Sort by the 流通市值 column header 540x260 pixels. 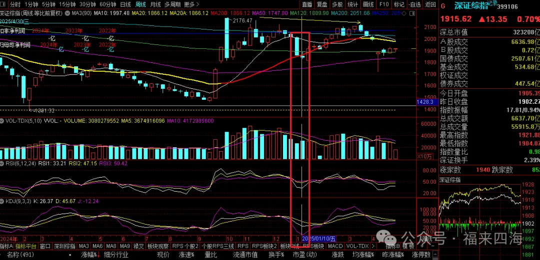tap(245, 255)
